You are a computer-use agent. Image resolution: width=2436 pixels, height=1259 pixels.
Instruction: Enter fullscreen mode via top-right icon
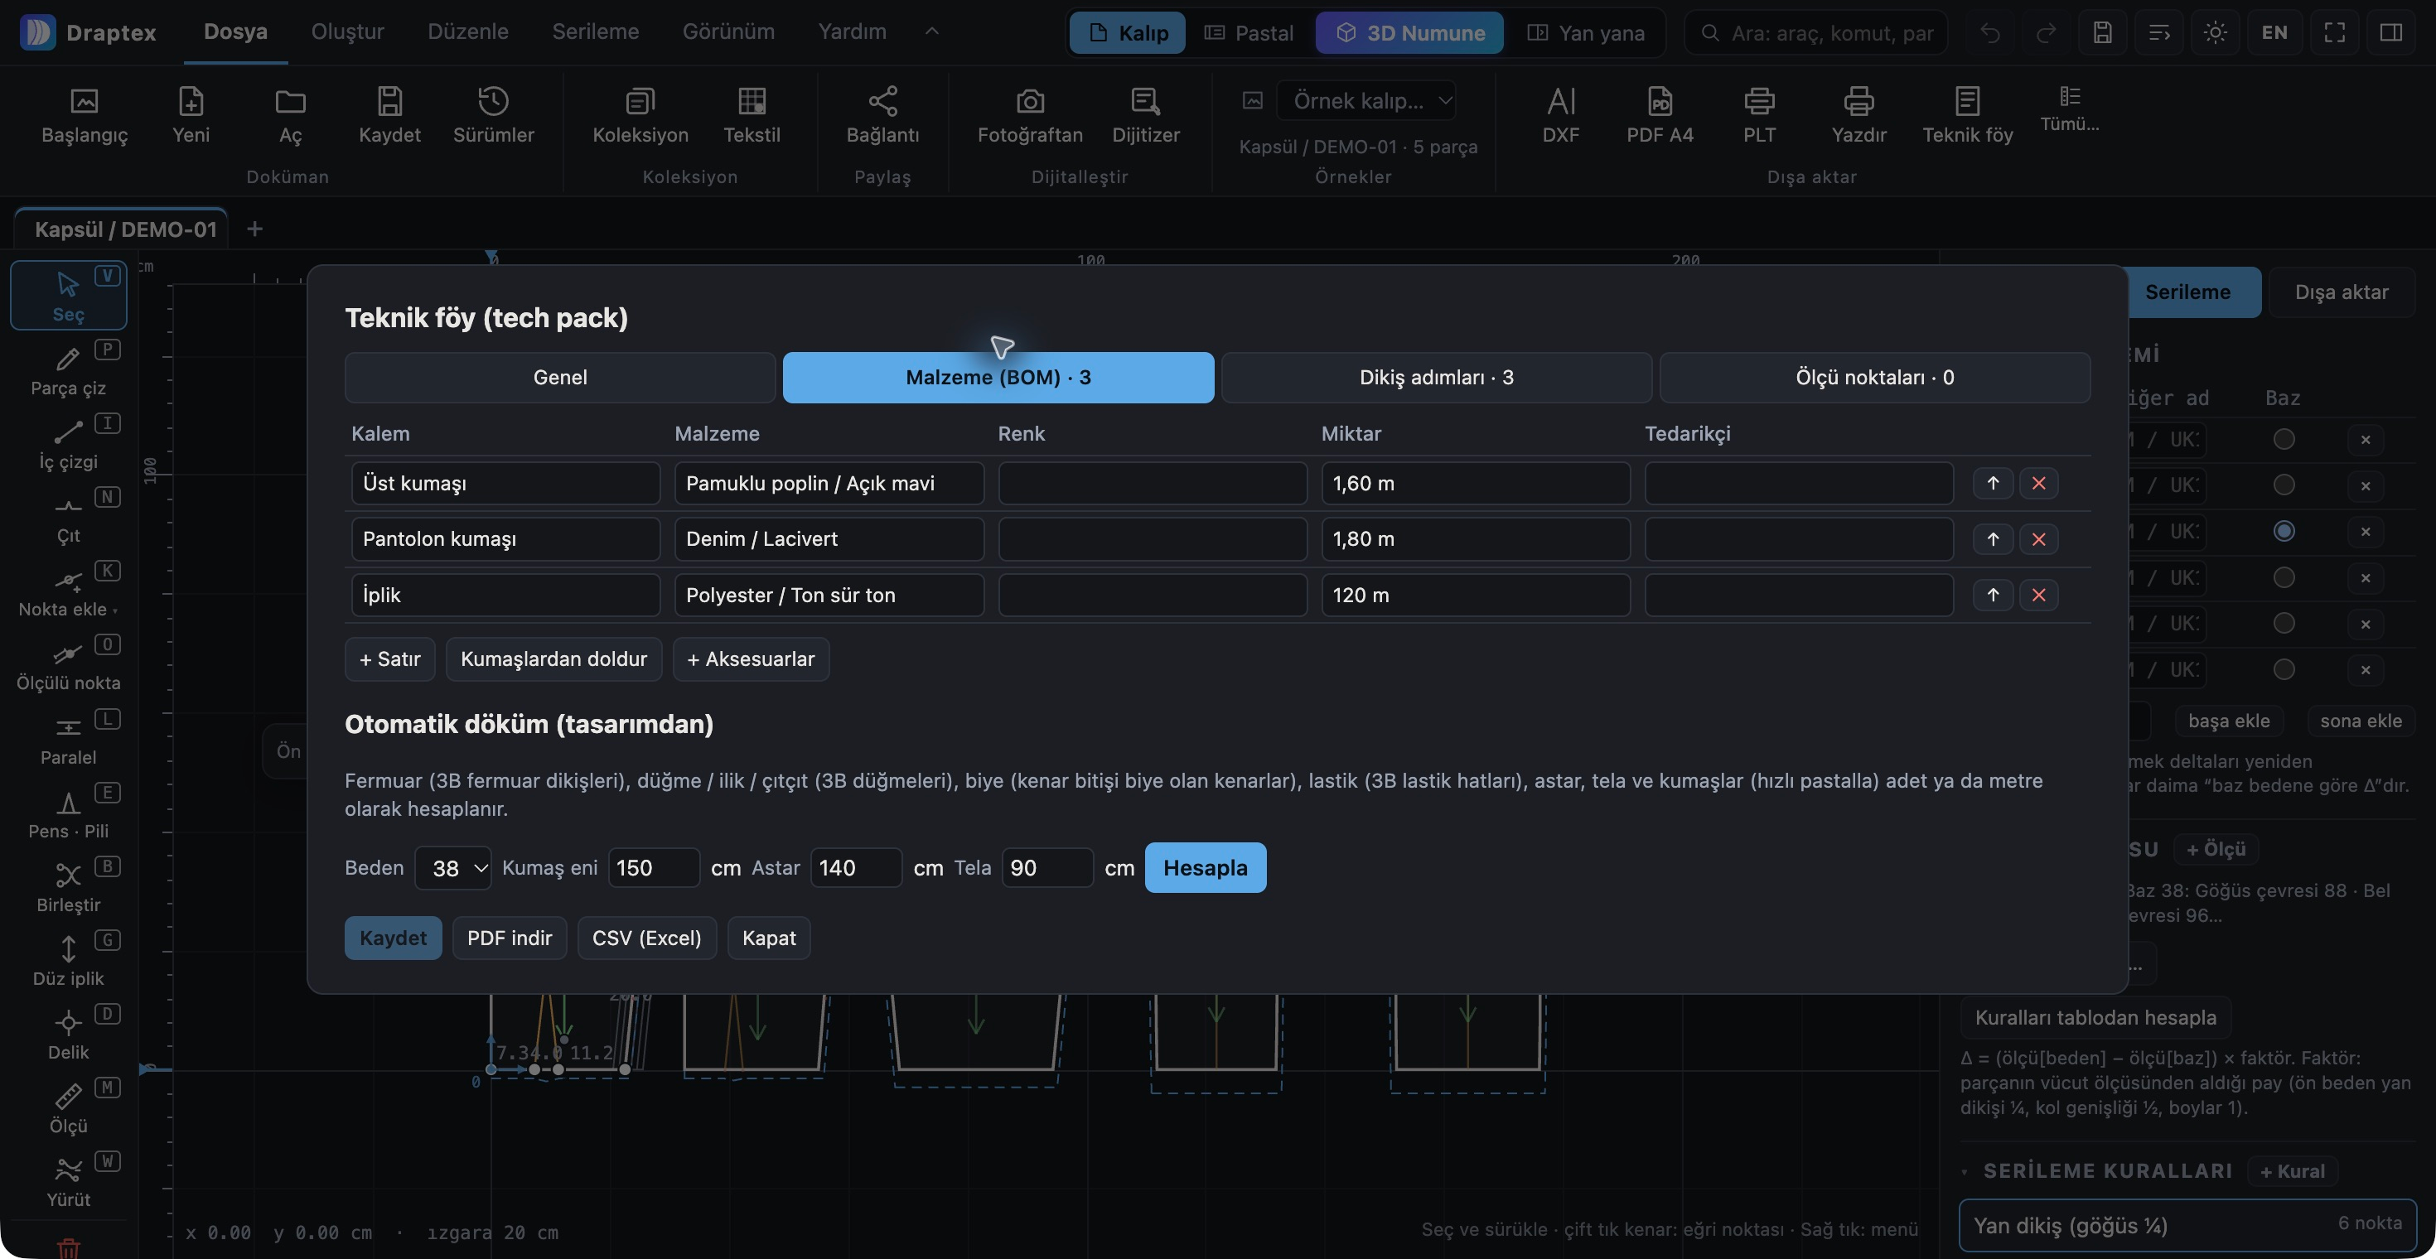click(2334, 33)
